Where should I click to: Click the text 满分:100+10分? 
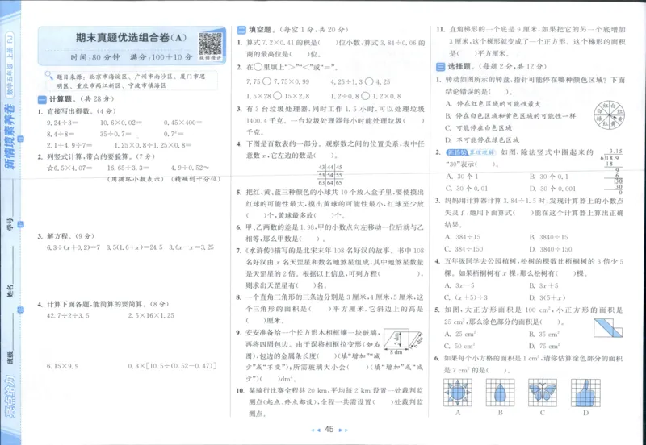pos(161,57)
